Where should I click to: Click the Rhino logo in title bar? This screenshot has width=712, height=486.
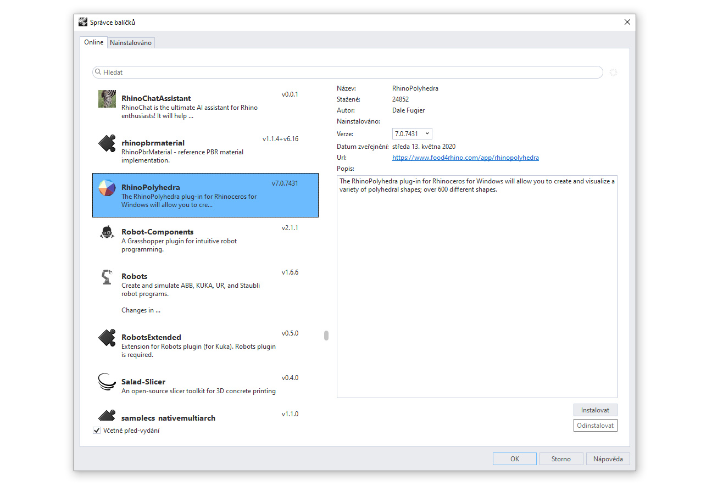pos(83,22)
